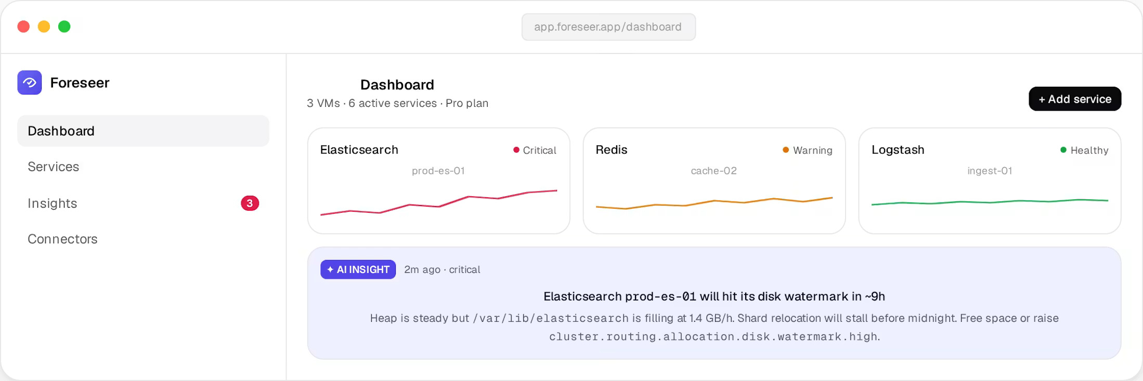Image resolution: width=1143 pixels, height=381 pixels.
Task: Click the address bar URL field
Action: click(608, 27)
